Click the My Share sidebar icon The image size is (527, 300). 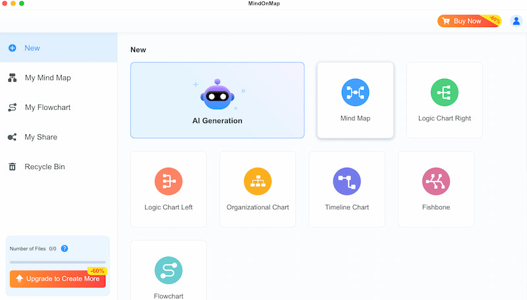[12, 137]
